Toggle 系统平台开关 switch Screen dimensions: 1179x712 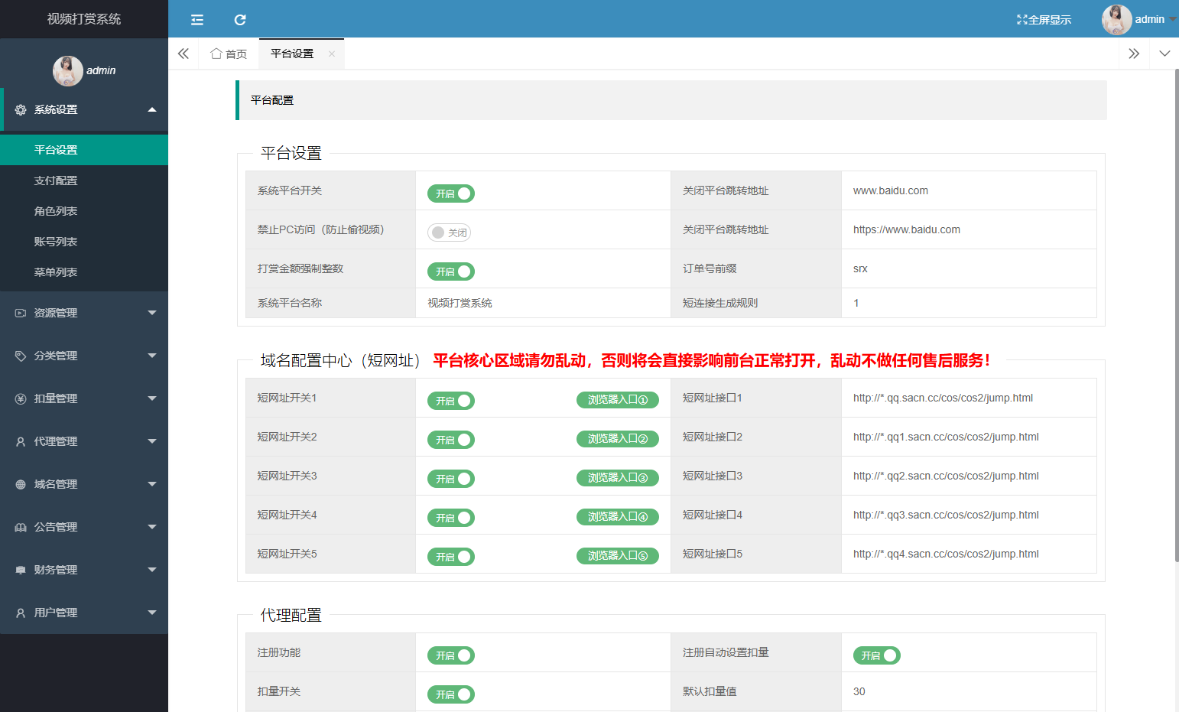[451, 193]
